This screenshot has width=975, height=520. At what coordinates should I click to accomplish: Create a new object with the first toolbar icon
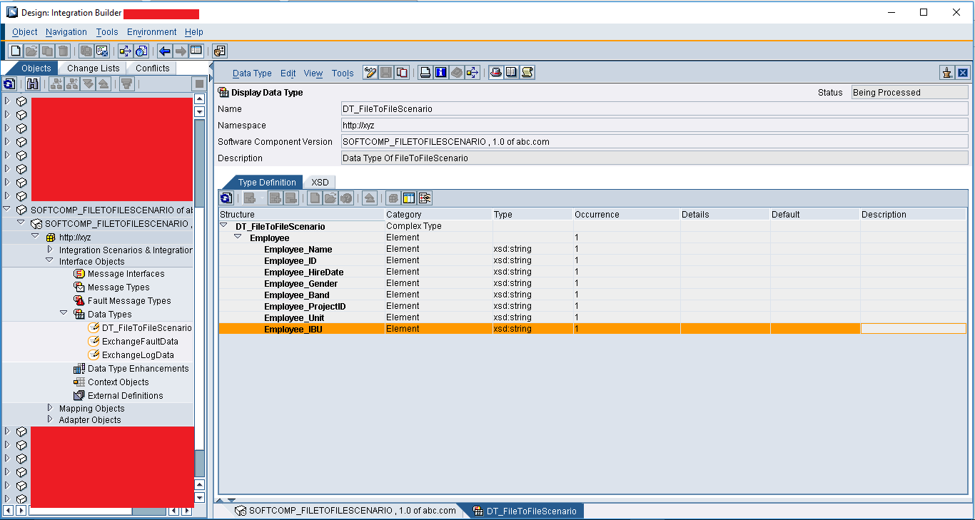(x=15, y=51)
